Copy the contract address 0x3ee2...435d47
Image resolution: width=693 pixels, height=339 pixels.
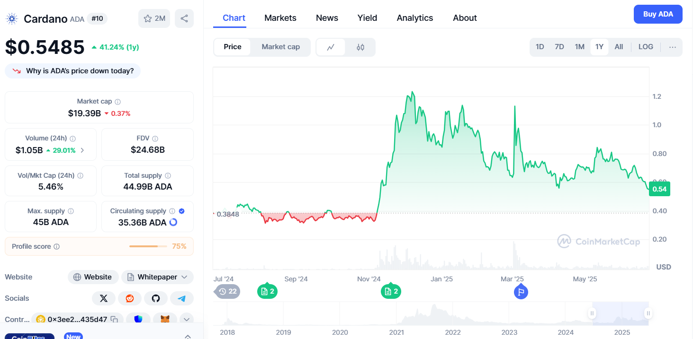[114, 320]
